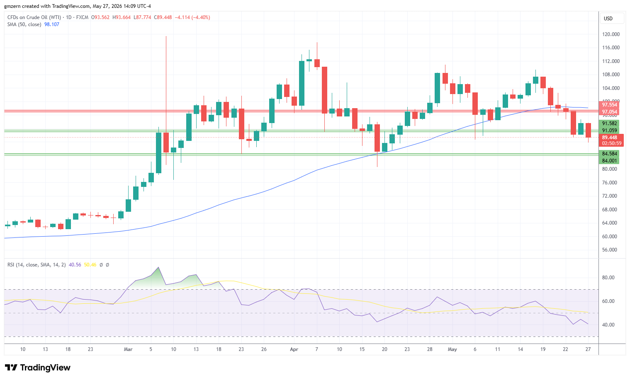Click the current price label 89.448 on the axis

pos(610,138)
